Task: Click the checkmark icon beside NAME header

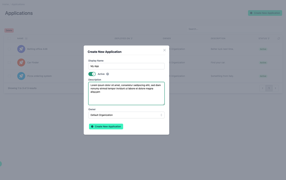Action: 26,38
